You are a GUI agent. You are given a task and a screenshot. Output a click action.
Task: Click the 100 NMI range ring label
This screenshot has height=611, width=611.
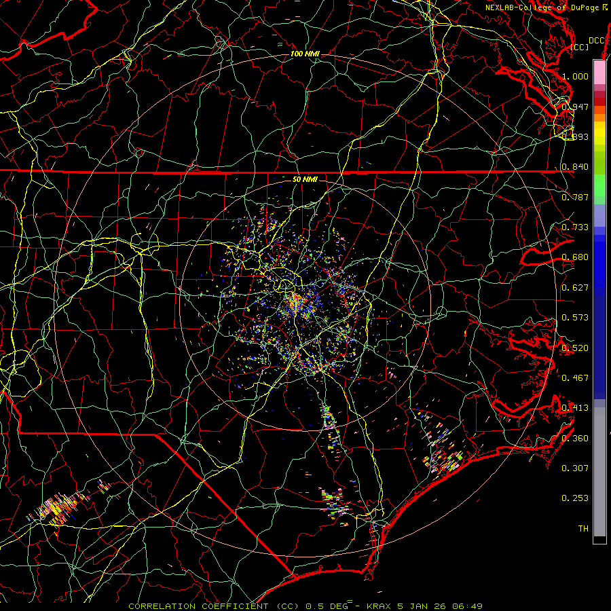click(x=305, y=54)
